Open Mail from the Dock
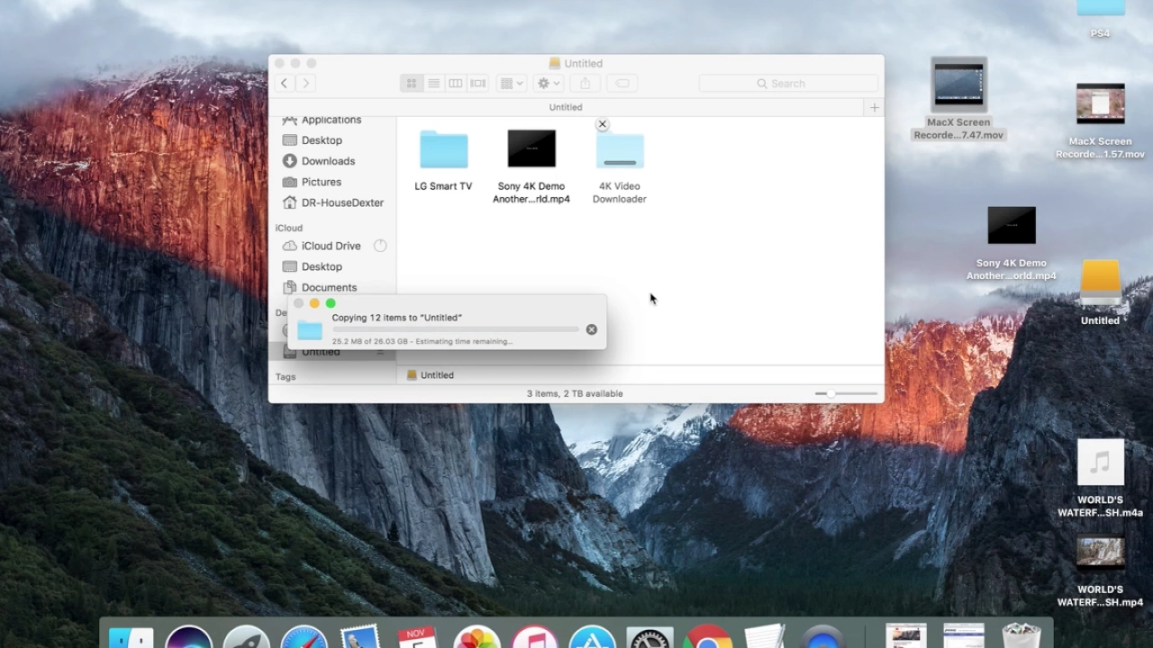The height and width of the screenshot is (648, 1153). click(361, 637)
